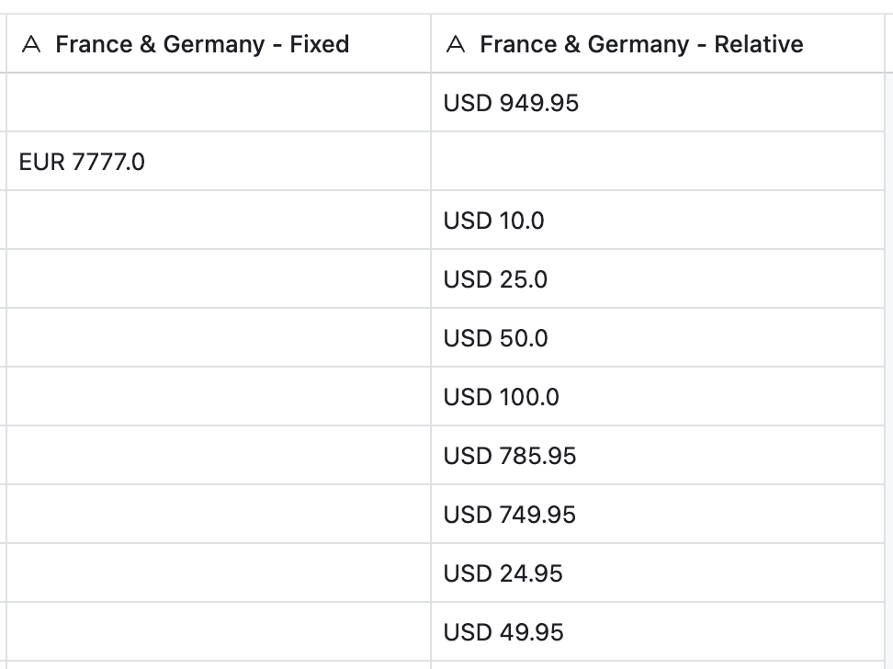Click the text-type icon beside France & Germany - Relative
The width and height of the screenshot is (893, 669).
(455, 45)
